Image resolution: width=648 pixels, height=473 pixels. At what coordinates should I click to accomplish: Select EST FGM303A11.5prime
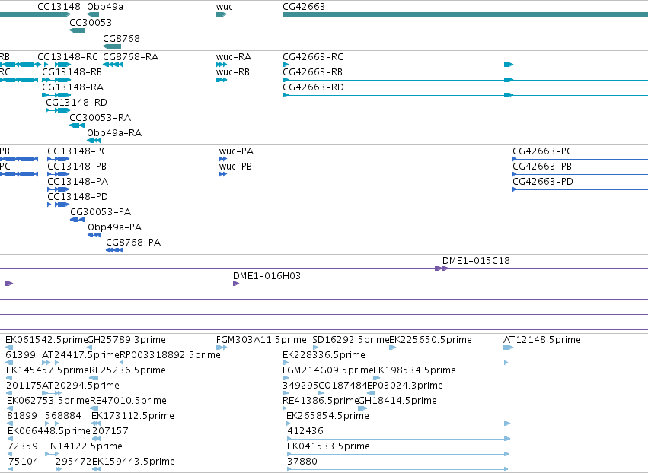(x=261, y=340)
